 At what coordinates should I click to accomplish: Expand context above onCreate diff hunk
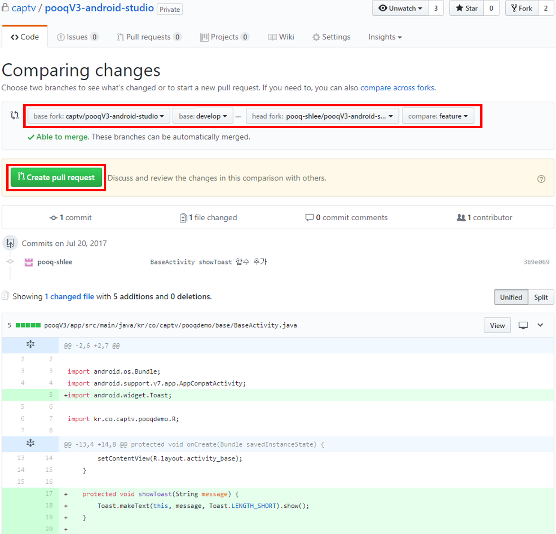[30, 443]
